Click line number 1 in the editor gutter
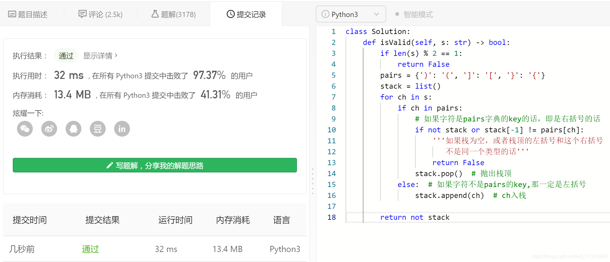Image resolution: width=610 pixels, height=262 pixels. (334, 32)
